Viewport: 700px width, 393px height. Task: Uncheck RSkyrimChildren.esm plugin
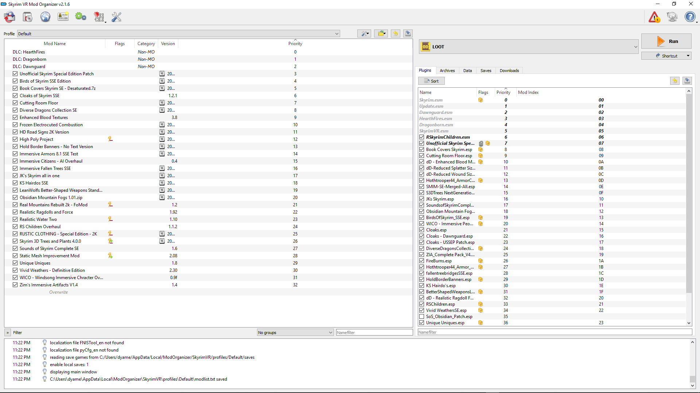click(x=422, y=137)
